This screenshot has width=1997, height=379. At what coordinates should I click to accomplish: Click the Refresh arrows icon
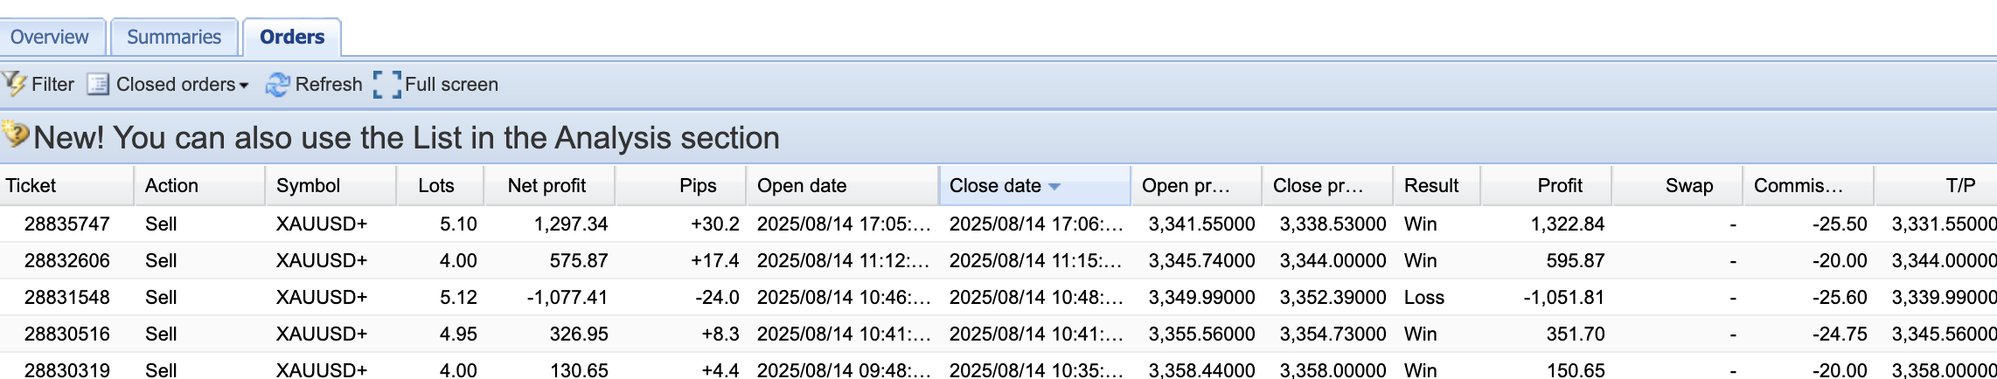[277, 84]
